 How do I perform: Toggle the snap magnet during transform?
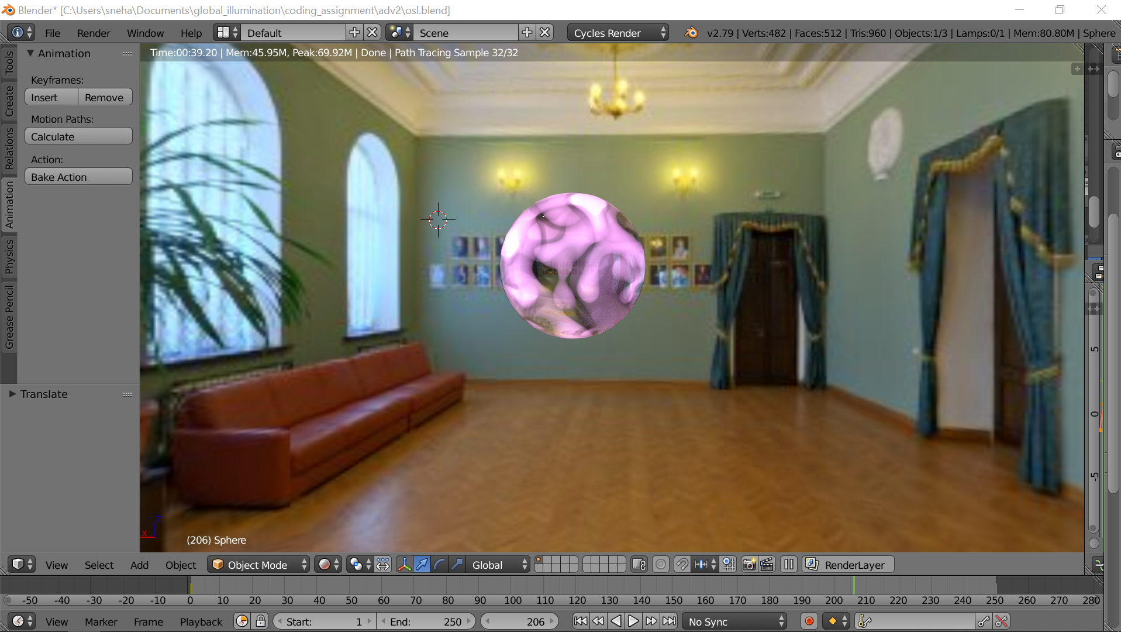click(x=682, y=565)
